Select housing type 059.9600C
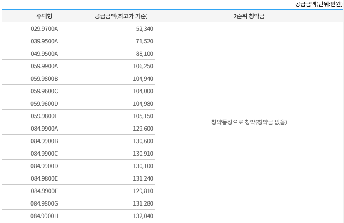Image resolution: width=344 pixels, height=223 pixels. click(x=44, y=91)
